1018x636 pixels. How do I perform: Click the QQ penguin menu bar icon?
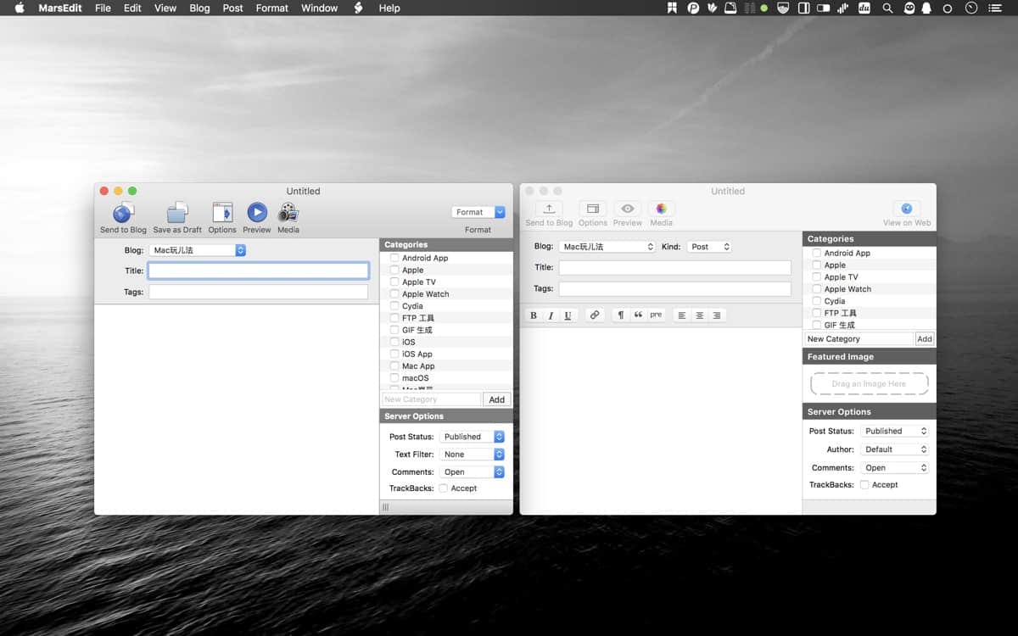(x=926, y=8)
